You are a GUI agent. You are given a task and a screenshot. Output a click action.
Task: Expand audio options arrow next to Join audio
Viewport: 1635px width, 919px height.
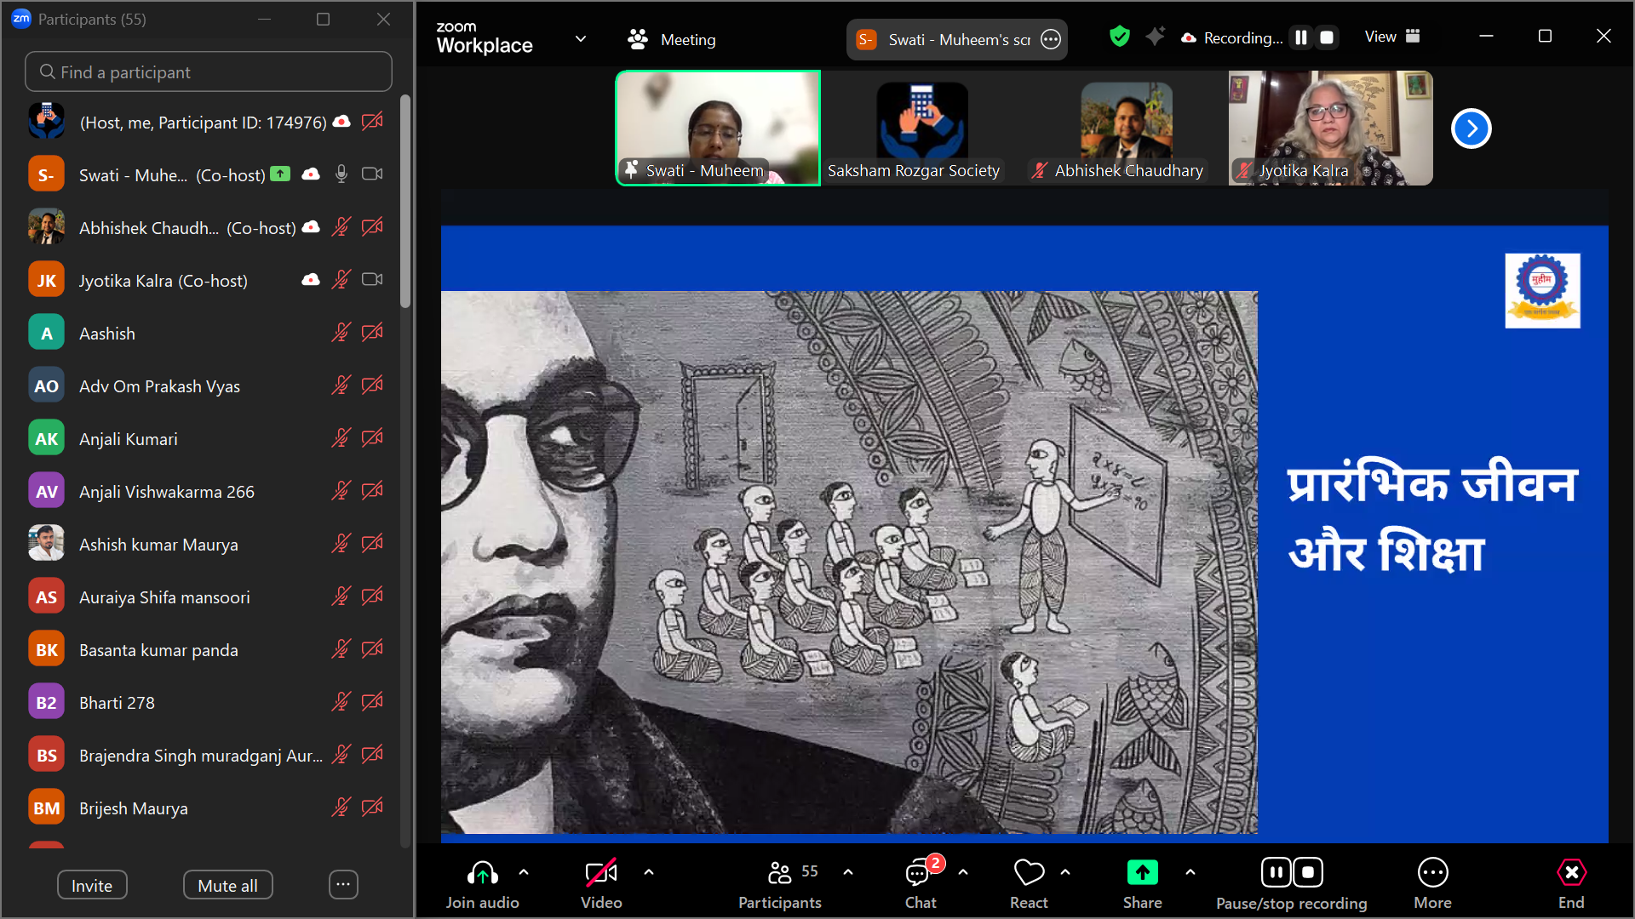pos(524,872)
